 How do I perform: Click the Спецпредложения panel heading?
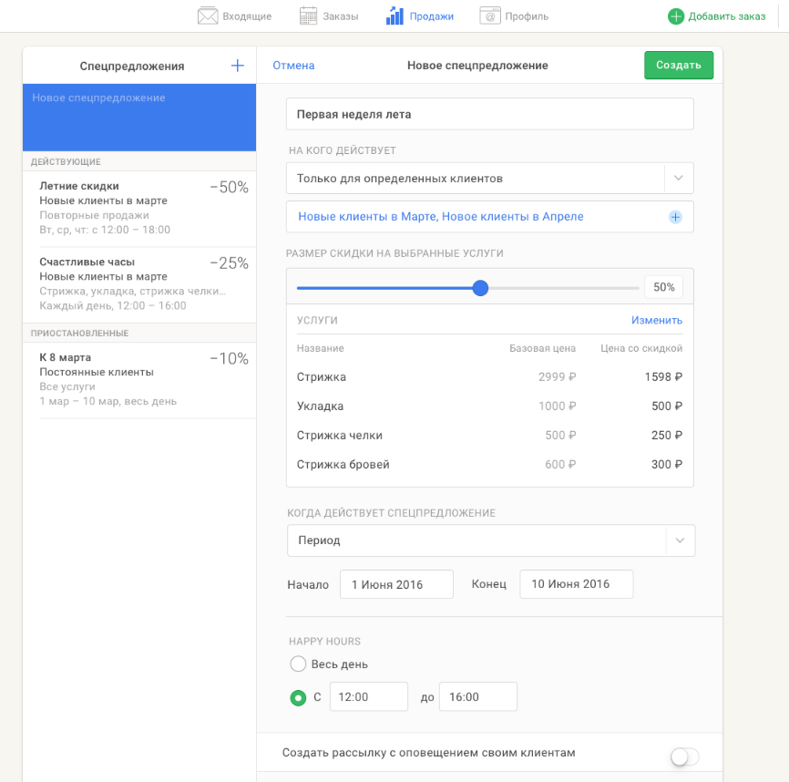pyautogui.click(x=132, y=66)
